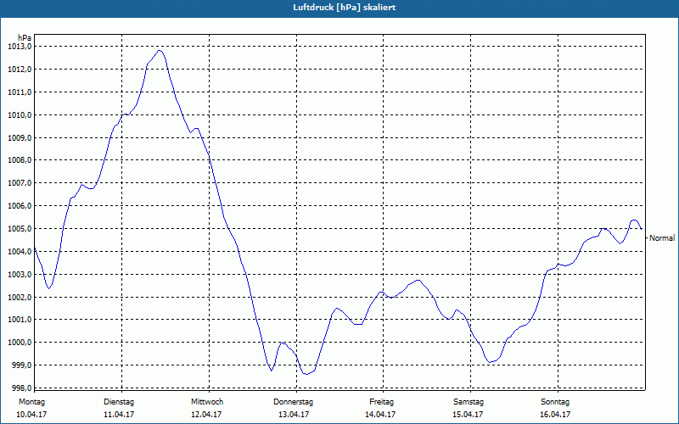
Task: Select the 1010,0 axis value
Action: 20,115
